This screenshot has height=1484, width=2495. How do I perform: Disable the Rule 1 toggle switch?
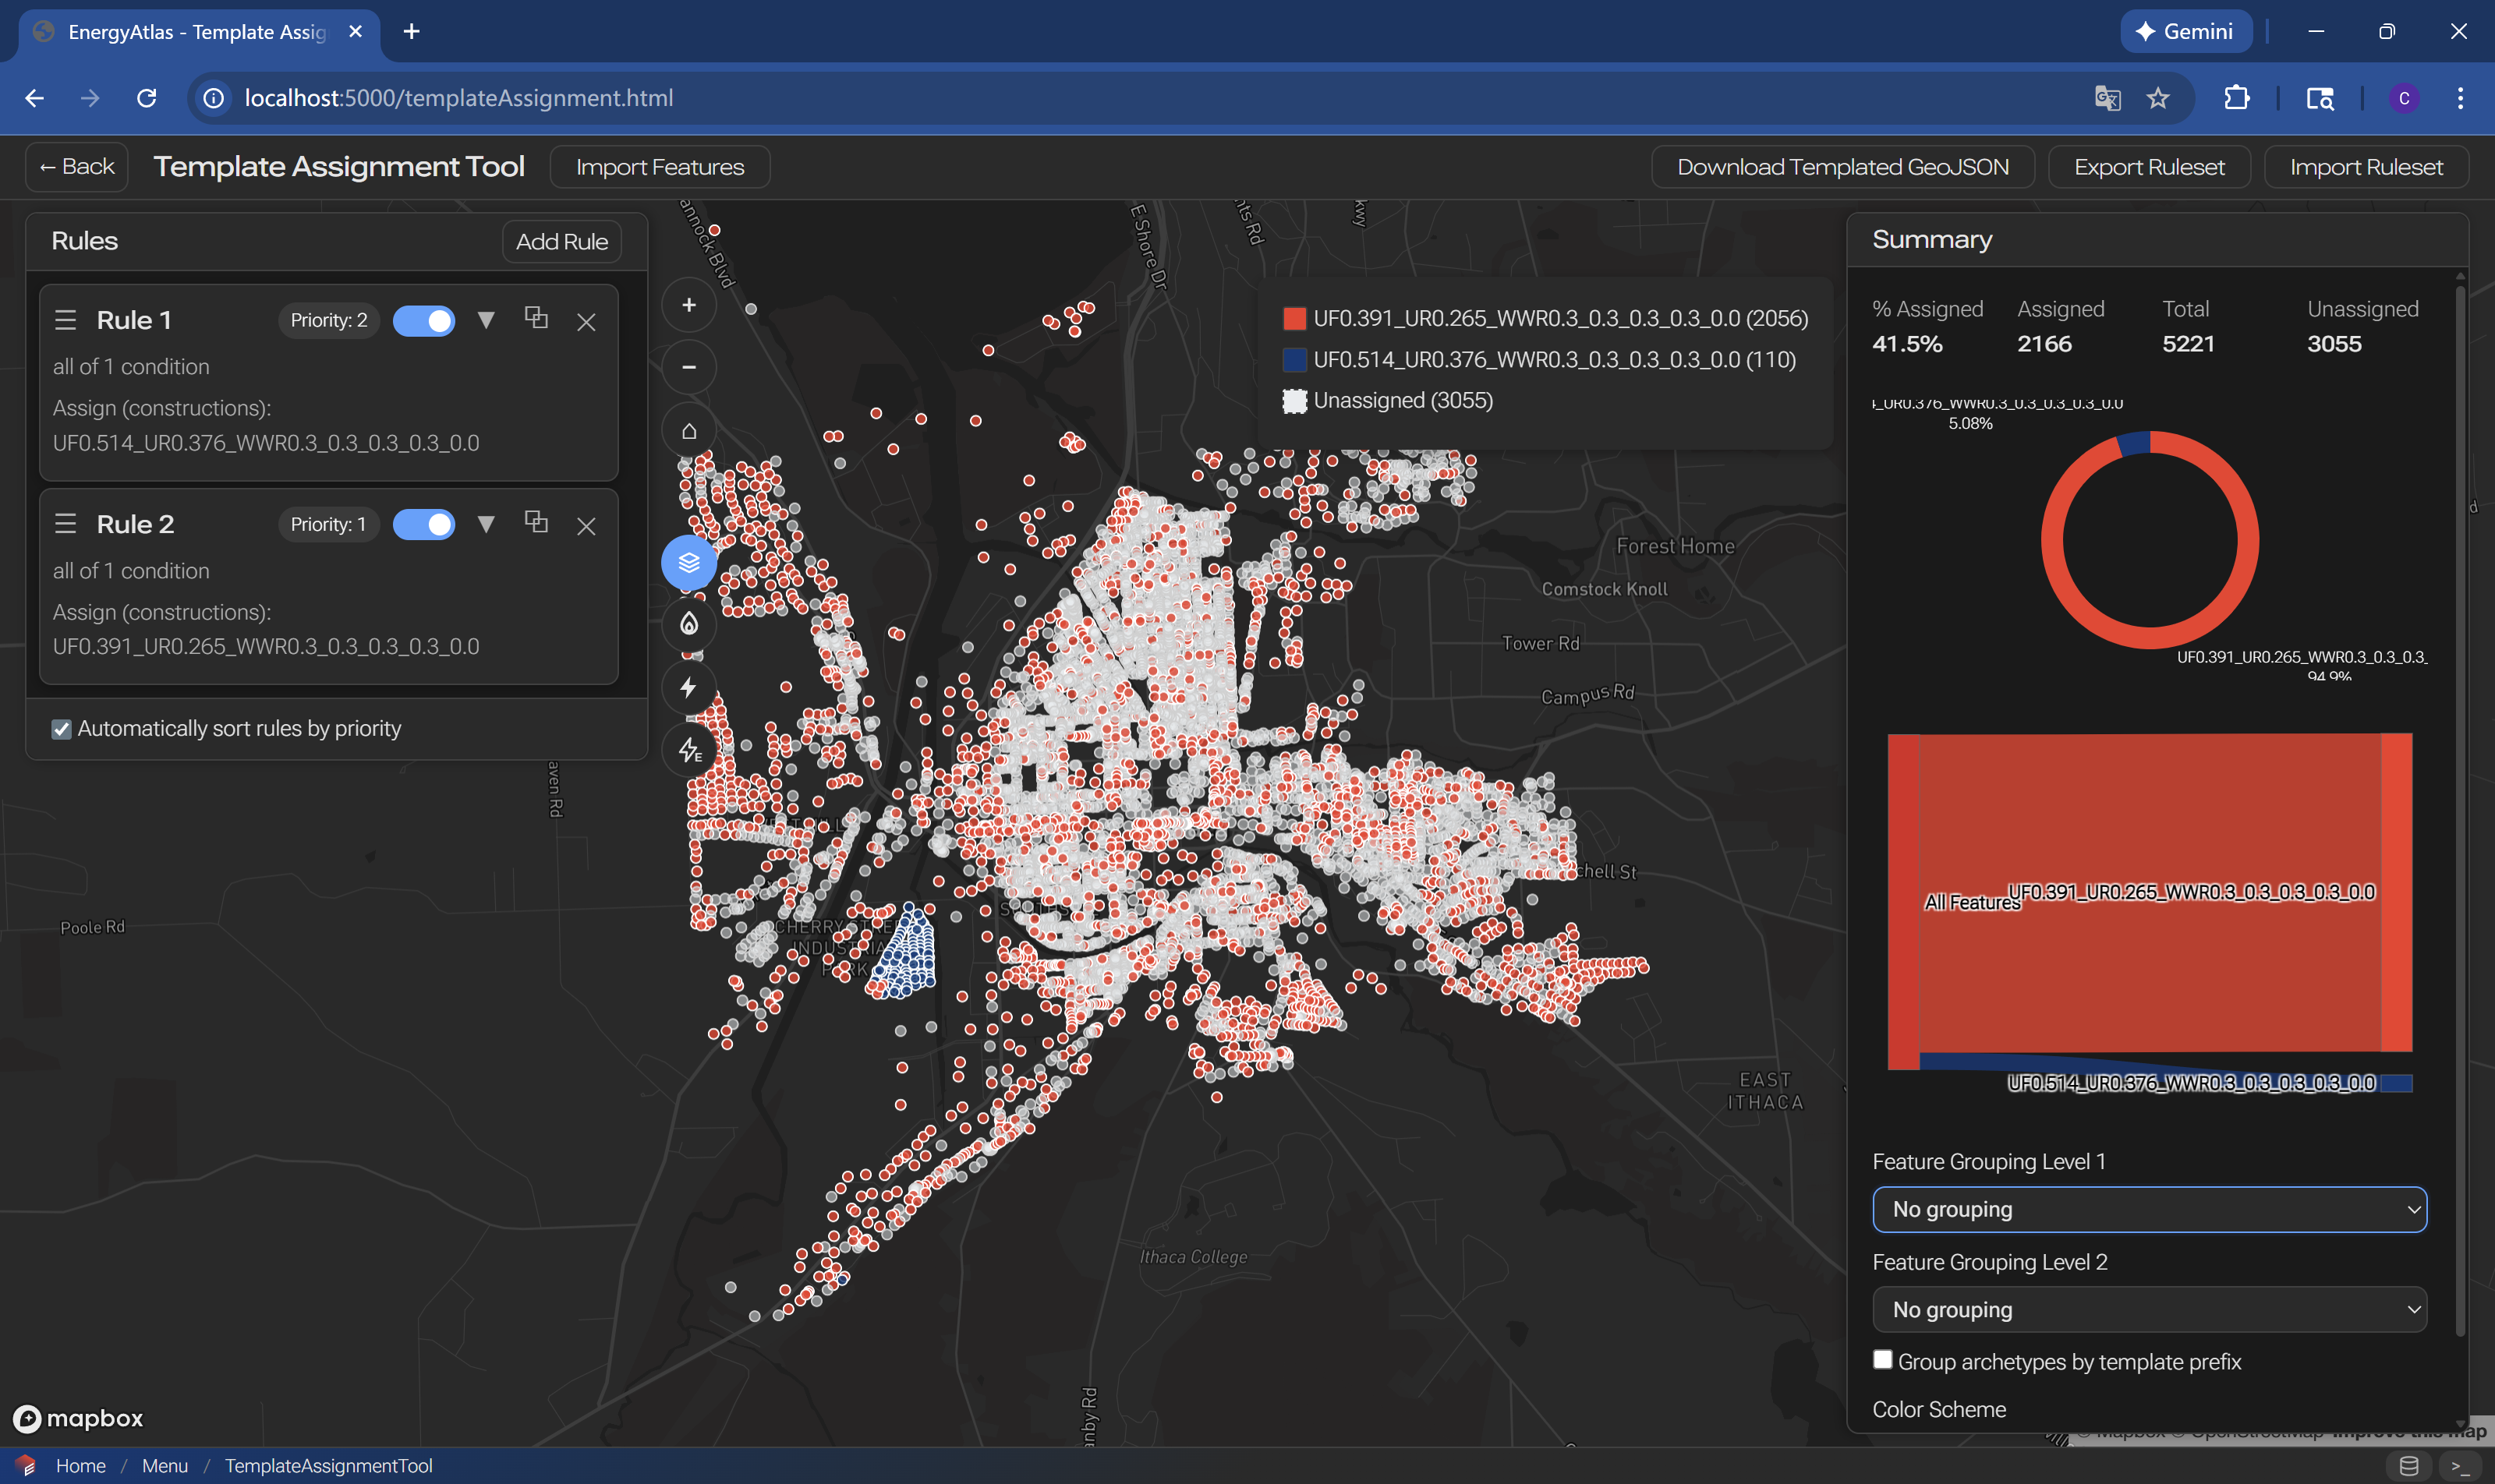(x=424, y=321)
